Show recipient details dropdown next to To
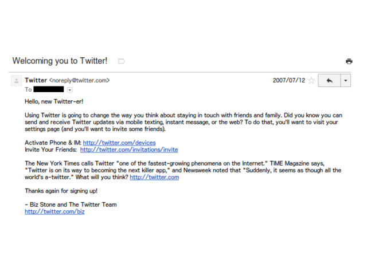 pos(69,90)
